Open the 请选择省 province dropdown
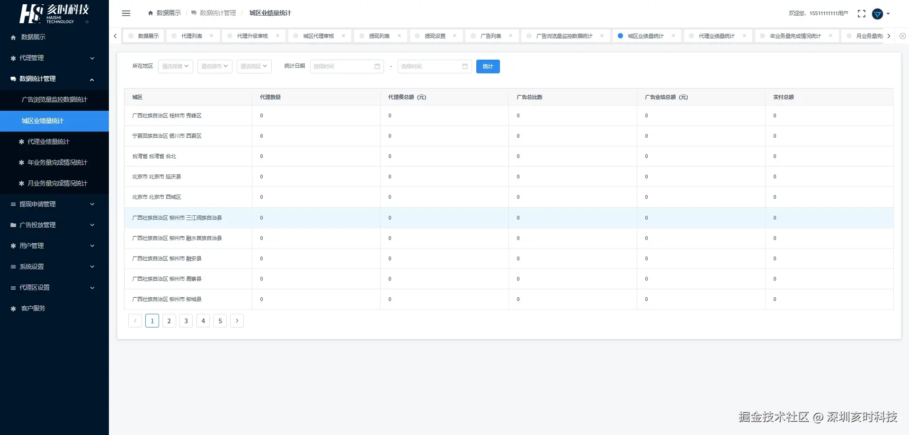 [x=175, y=66]
